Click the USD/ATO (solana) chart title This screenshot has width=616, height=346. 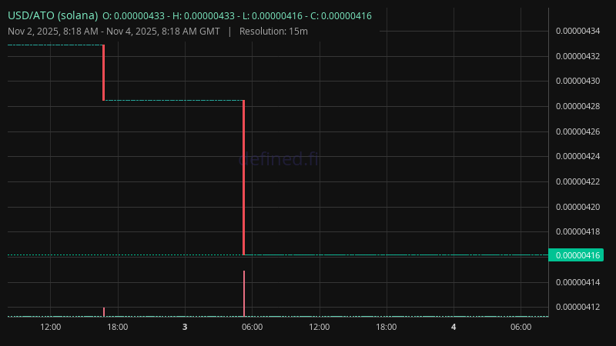point(52,15)
